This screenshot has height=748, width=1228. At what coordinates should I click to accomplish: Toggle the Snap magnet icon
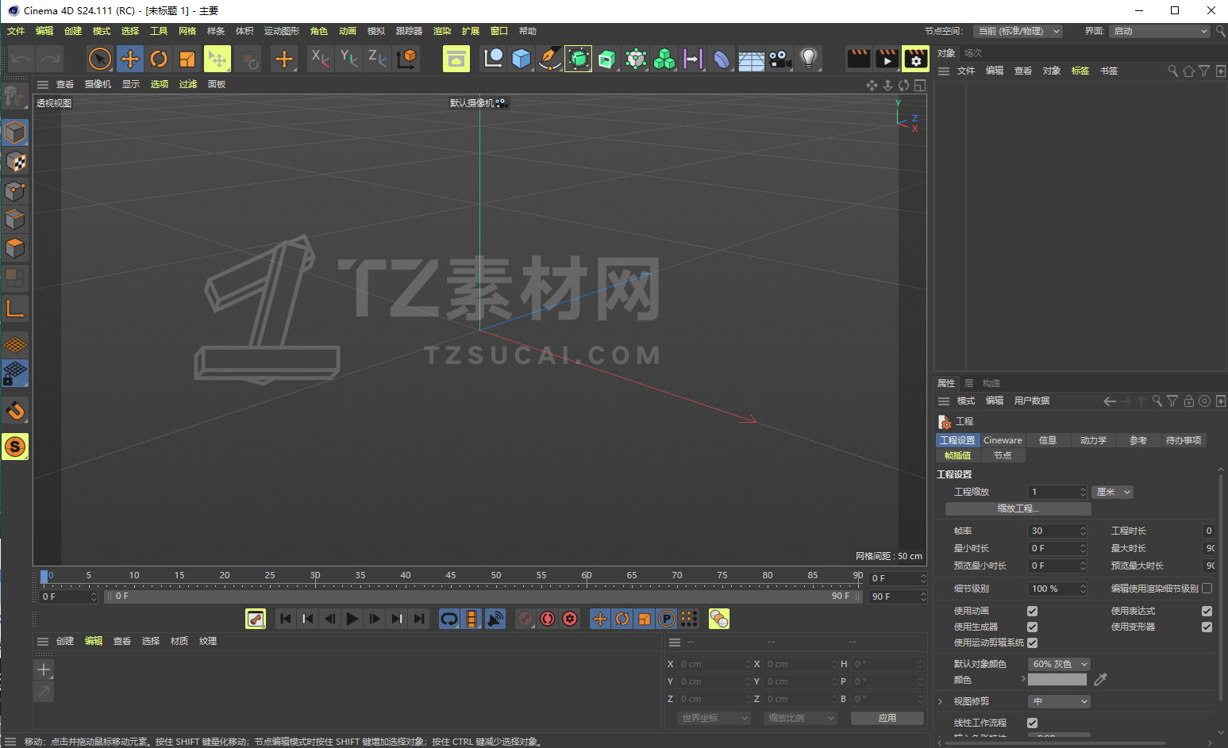pyautogui.click(x=15, y=411)
